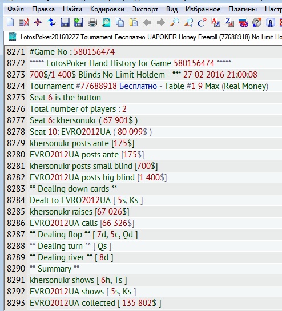Click '** Dealing down cards **' line
This screenshot has width=282, height=311.
[x=74, y=189]
